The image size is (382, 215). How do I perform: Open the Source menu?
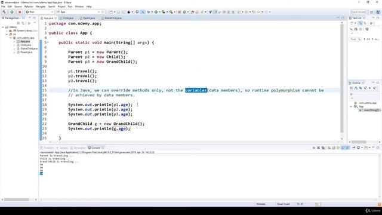point(18,7)
